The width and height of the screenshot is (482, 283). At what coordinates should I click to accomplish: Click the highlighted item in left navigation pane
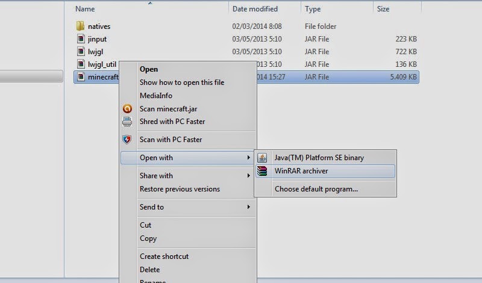(x=31, y=76)
